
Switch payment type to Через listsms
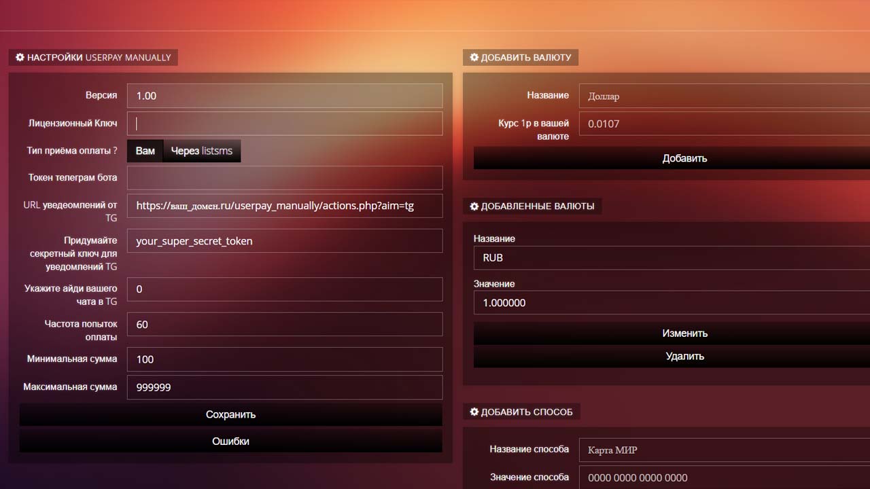[x=201, y=151]
